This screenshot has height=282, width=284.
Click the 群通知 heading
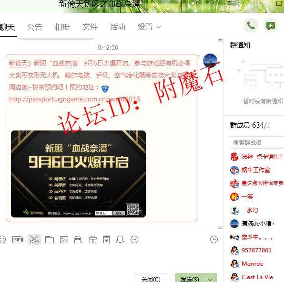[x=240, y=45]
